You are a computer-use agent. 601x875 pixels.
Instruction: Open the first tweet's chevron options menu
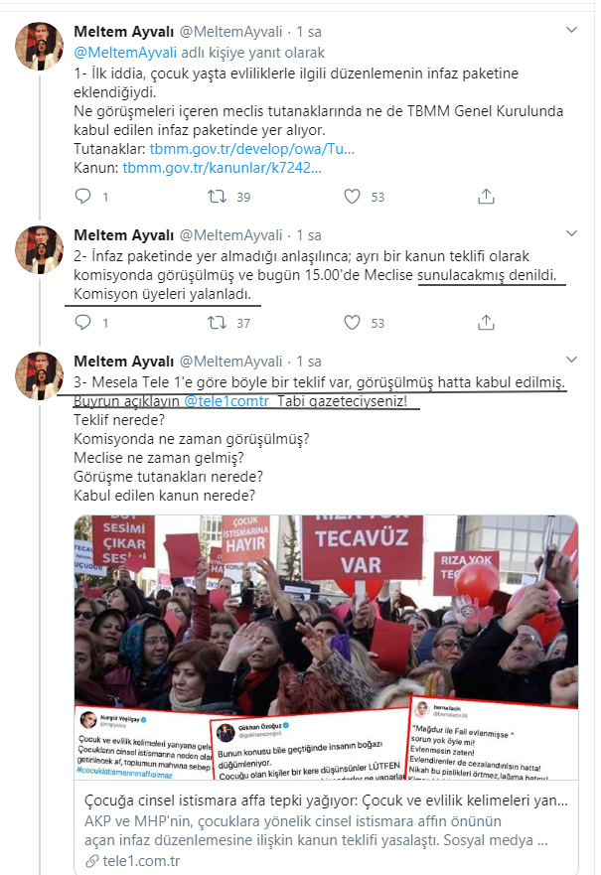pos(571,30)
